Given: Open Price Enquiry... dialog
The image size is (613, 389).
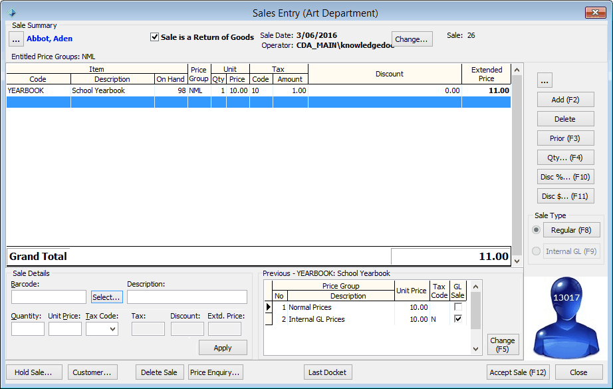Looking at the screenshot, I should tap(215, 372).
